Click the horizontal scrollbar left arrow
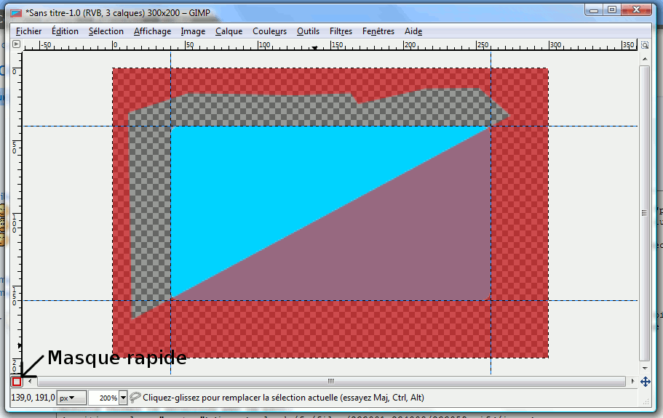This screenshot has height=418, width=663. 29,382
